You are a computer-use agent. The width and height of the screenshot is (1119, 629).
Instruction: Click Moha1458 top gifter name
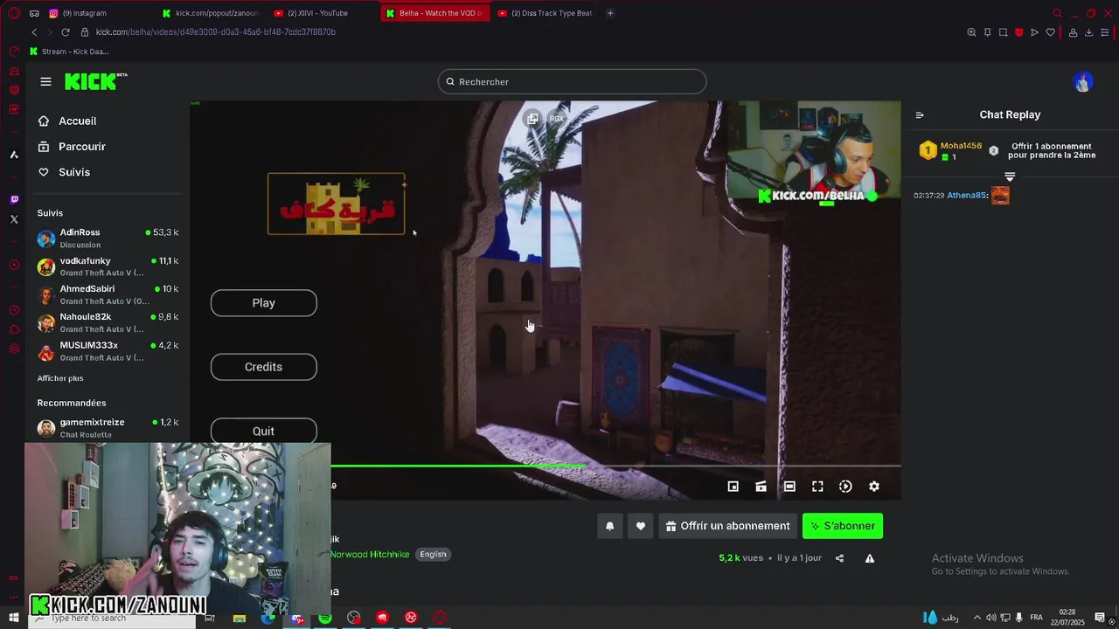[x=961, y=146]
